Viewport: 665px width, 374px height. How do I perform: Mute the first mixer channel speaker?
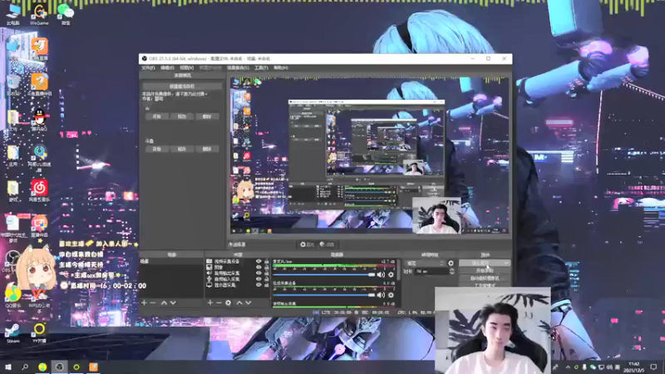381,275
